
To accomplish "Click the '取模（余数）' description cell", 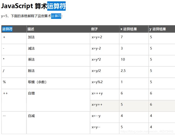I will click(58, 83).
